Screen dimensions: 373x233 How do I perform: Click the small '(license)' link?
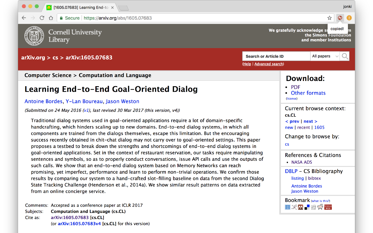[x=291, y=98]
